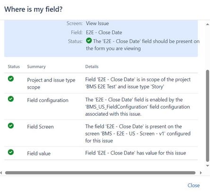
Task: Click the green check for Field value row
Action: tap(11, 152)
